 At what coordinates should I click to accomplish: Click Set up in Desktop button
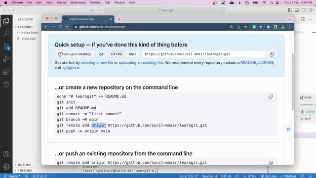(x=75, y=54)
